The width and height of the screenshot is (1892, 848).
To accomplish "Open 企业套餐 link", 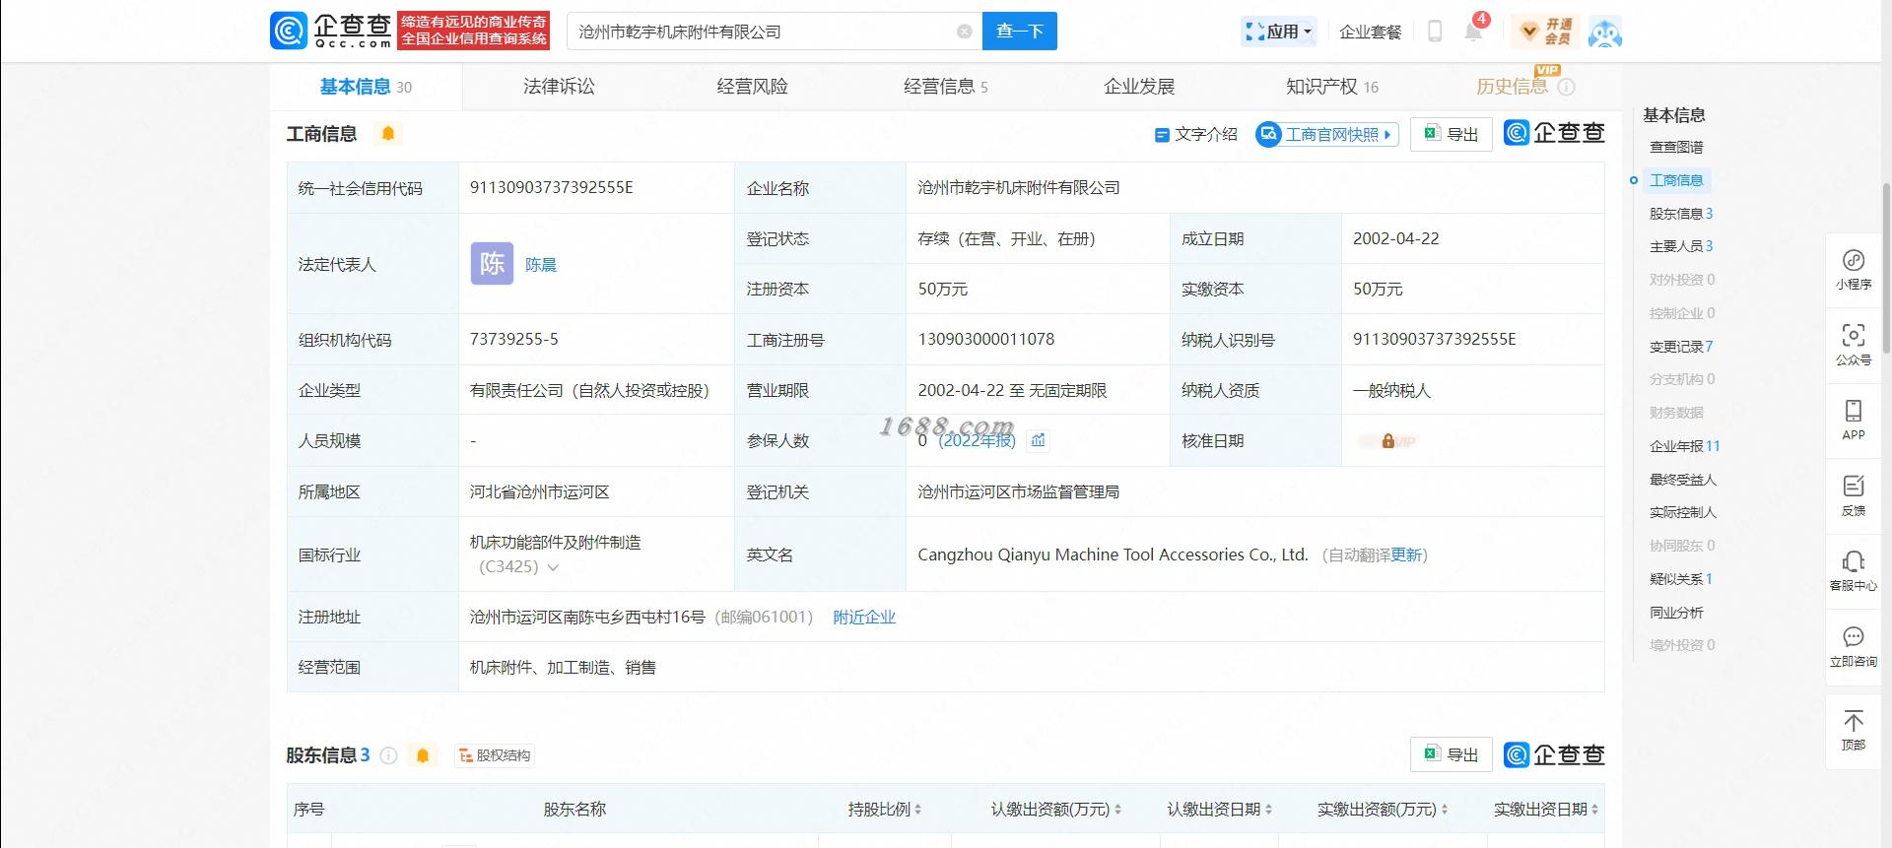I will click(1370, 32).
